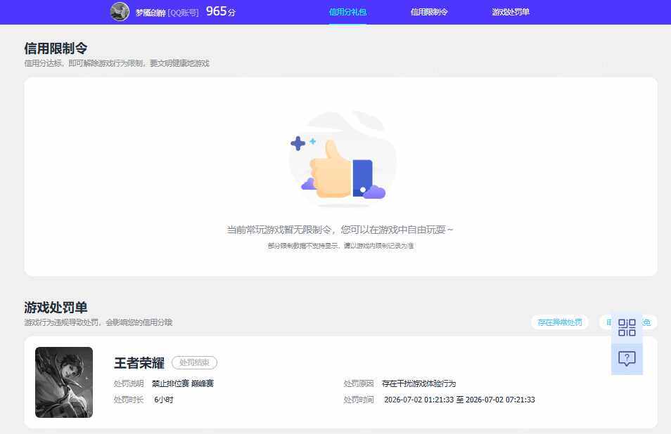Switch to 信用限制令 tab
The width and height of the screenshot is (671, 434).
(x=429, y=12)
